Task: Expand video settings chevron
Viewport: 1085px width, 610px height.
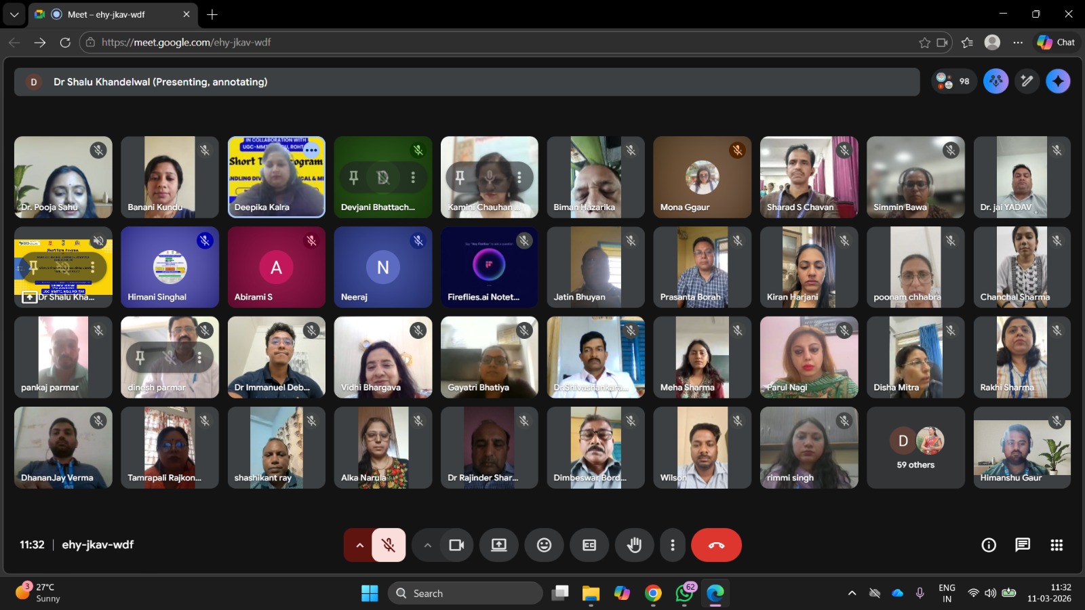Action: (x=427, y=545)
